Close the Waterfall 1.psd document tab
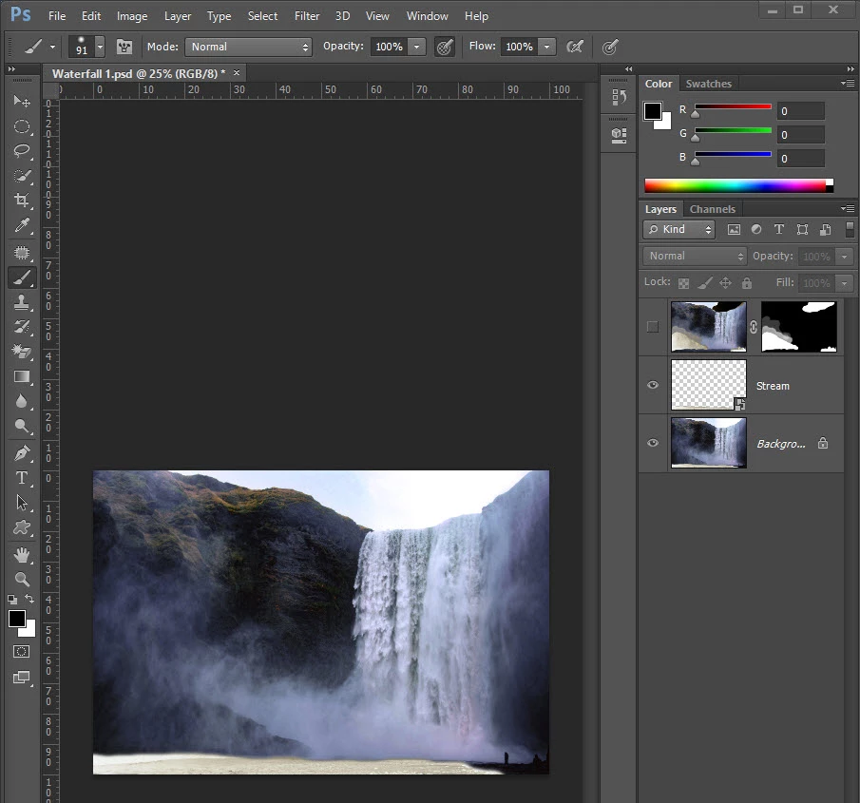 point(237,73)
